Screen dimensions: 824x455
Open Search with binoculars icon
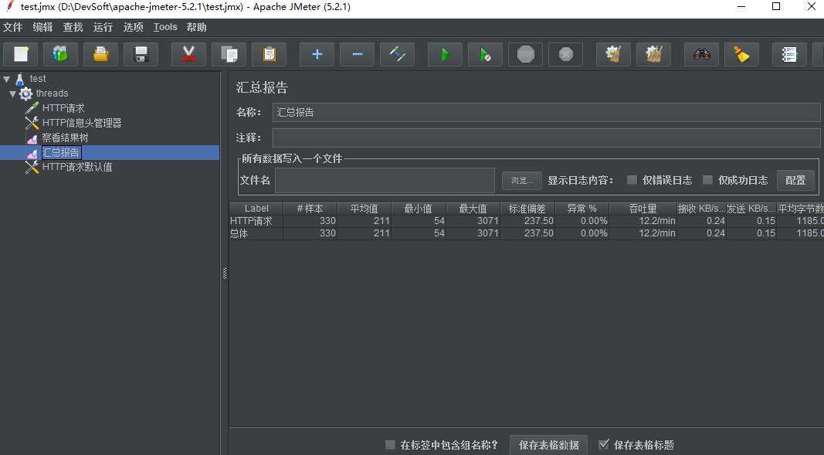(701, 54)
